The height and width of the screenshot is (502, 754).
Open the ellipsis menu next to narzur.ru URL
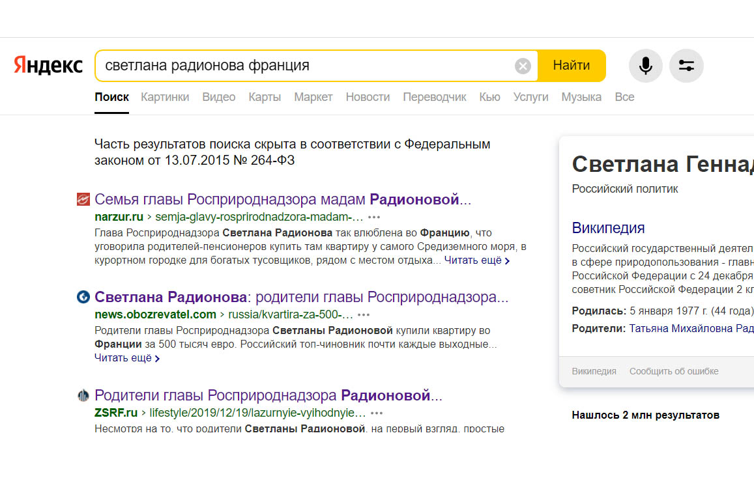coord(374,216)
